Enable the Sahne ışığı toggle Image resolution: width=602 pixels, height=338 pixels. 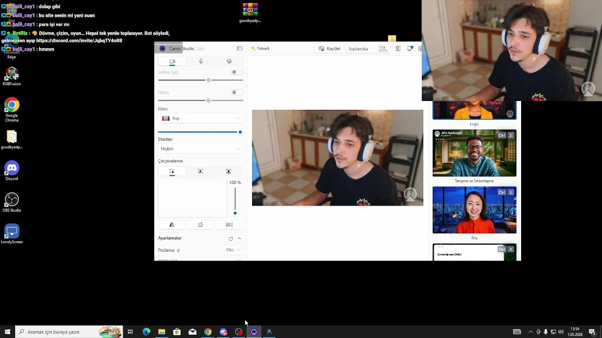coord(237,72)
